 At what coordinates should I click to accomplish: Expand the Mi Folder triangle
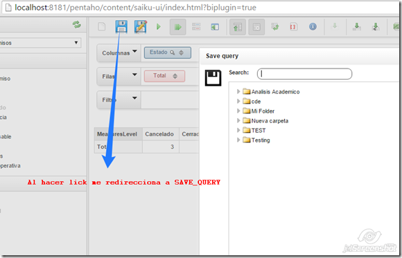point(238,111)
